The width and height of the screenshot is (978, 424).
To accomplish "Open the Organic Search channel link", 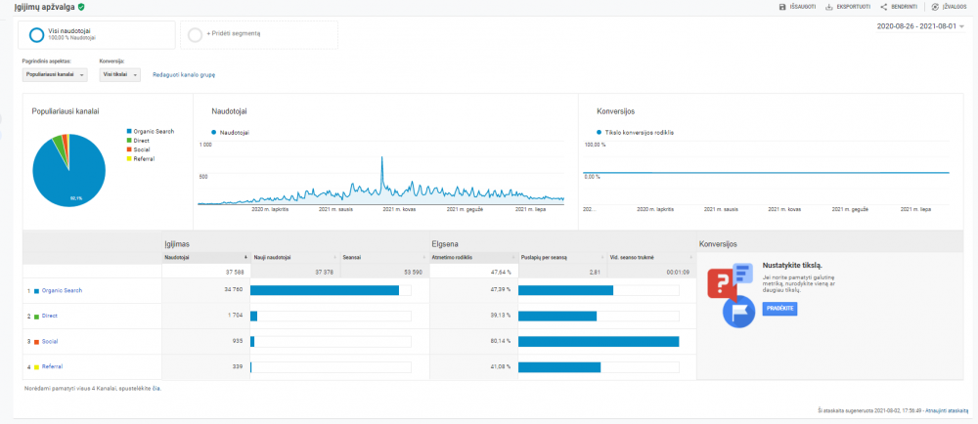I will [x=62, y=291].
